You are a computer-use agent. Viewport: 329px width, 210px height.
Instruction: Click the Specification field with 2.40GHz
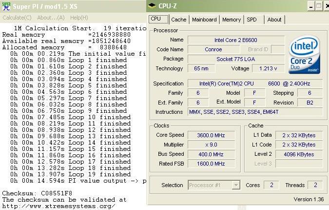tap(255, 84)
